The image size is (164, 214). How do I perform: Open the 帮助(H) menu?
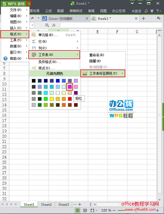pyautogui.click(x=15, y=59)
